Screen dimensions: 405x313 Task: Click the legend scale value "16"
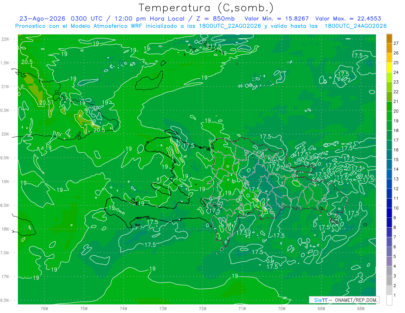click(x=396, y=150)
